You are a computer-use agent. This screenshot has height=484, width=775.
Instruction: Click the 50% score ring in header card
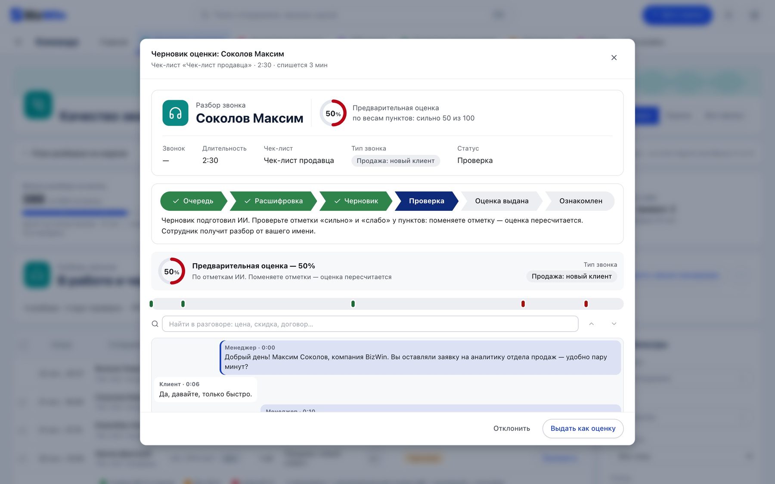[x=333, y=113]
